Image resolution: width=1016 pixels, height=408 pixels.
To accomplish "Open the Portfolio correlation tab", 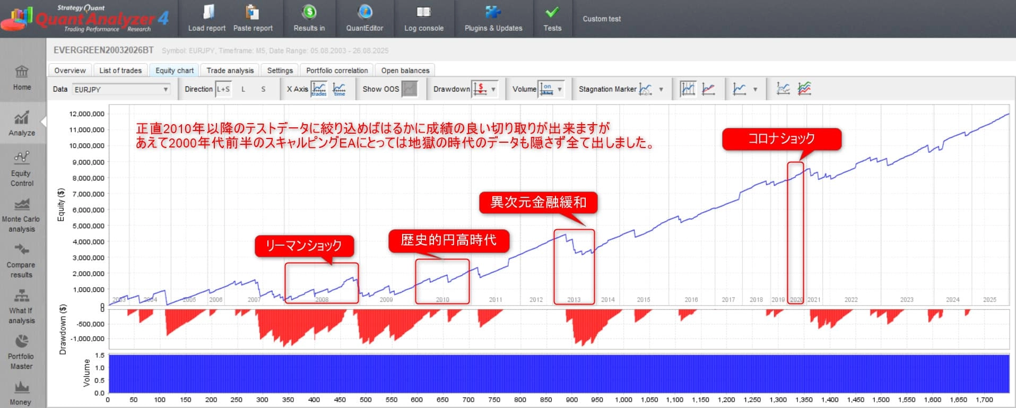I will 337,70.
